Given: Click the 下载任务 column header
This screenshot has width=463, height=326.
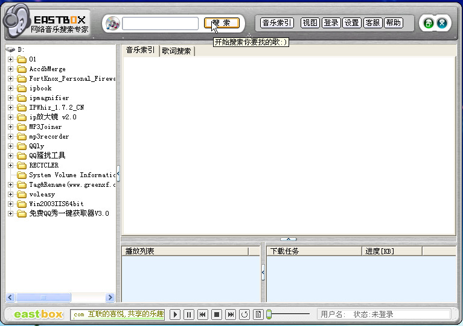Looking at the screenshot, I should (314, 251).
